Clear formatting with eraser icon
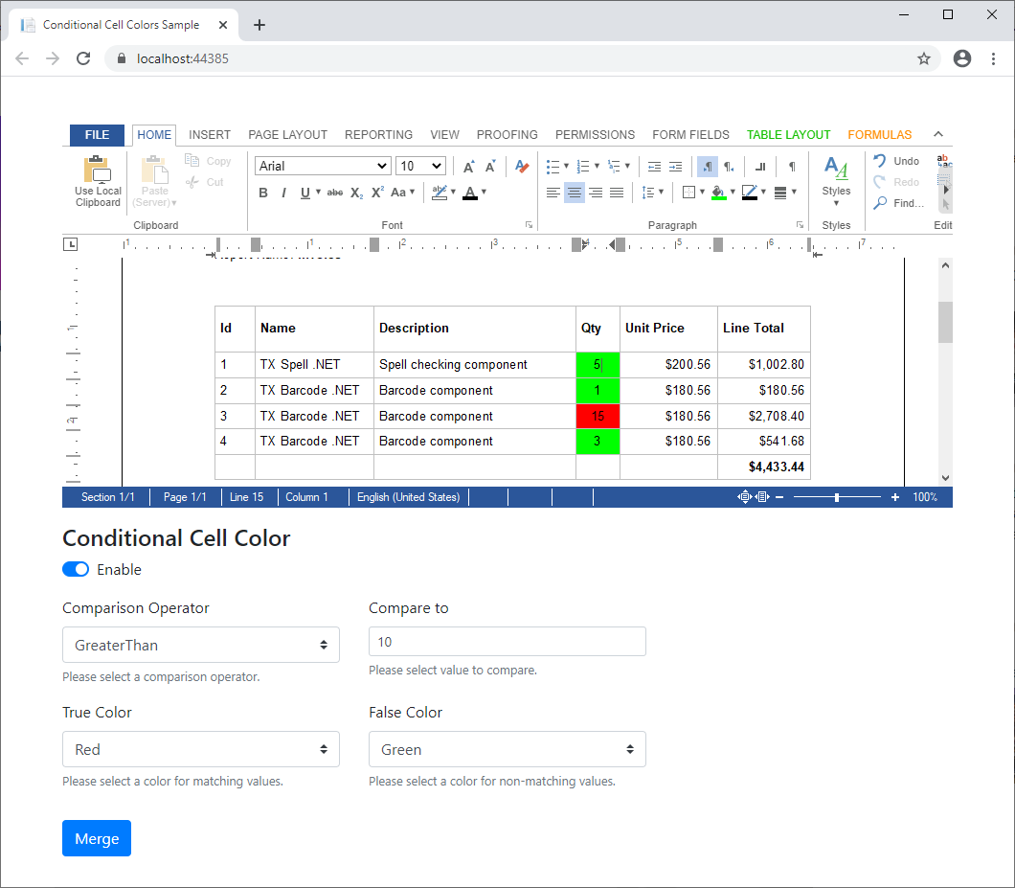The image size is (1015, 888). tap(522, 167)
